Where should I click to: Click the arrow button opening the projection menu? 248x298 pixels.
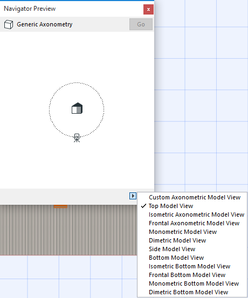point(133,196)
